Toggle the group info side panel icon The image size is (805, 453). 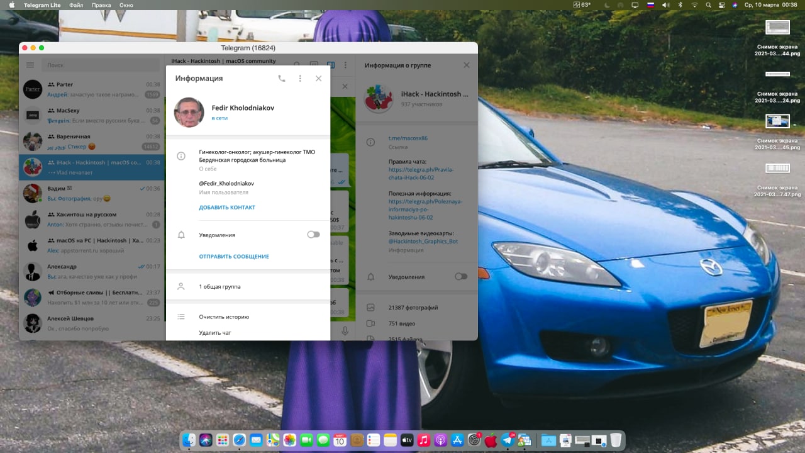[330, 65]
